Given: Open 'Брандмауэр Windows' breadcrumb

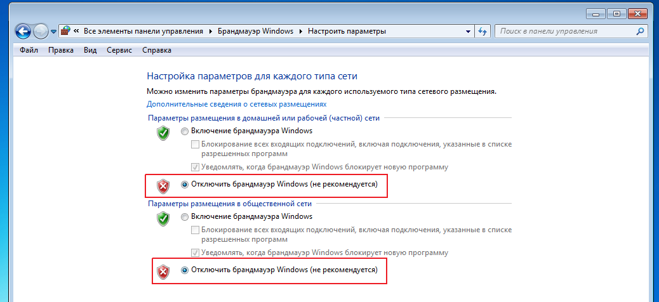Looking at the screenshot, I should (255, 31).
